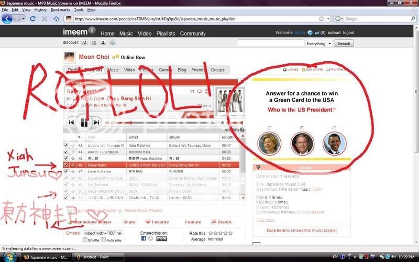The width and height of the screenshot is (419, 262).
Task: Open the discover photos icon
Action: click(x=94, y=42)
